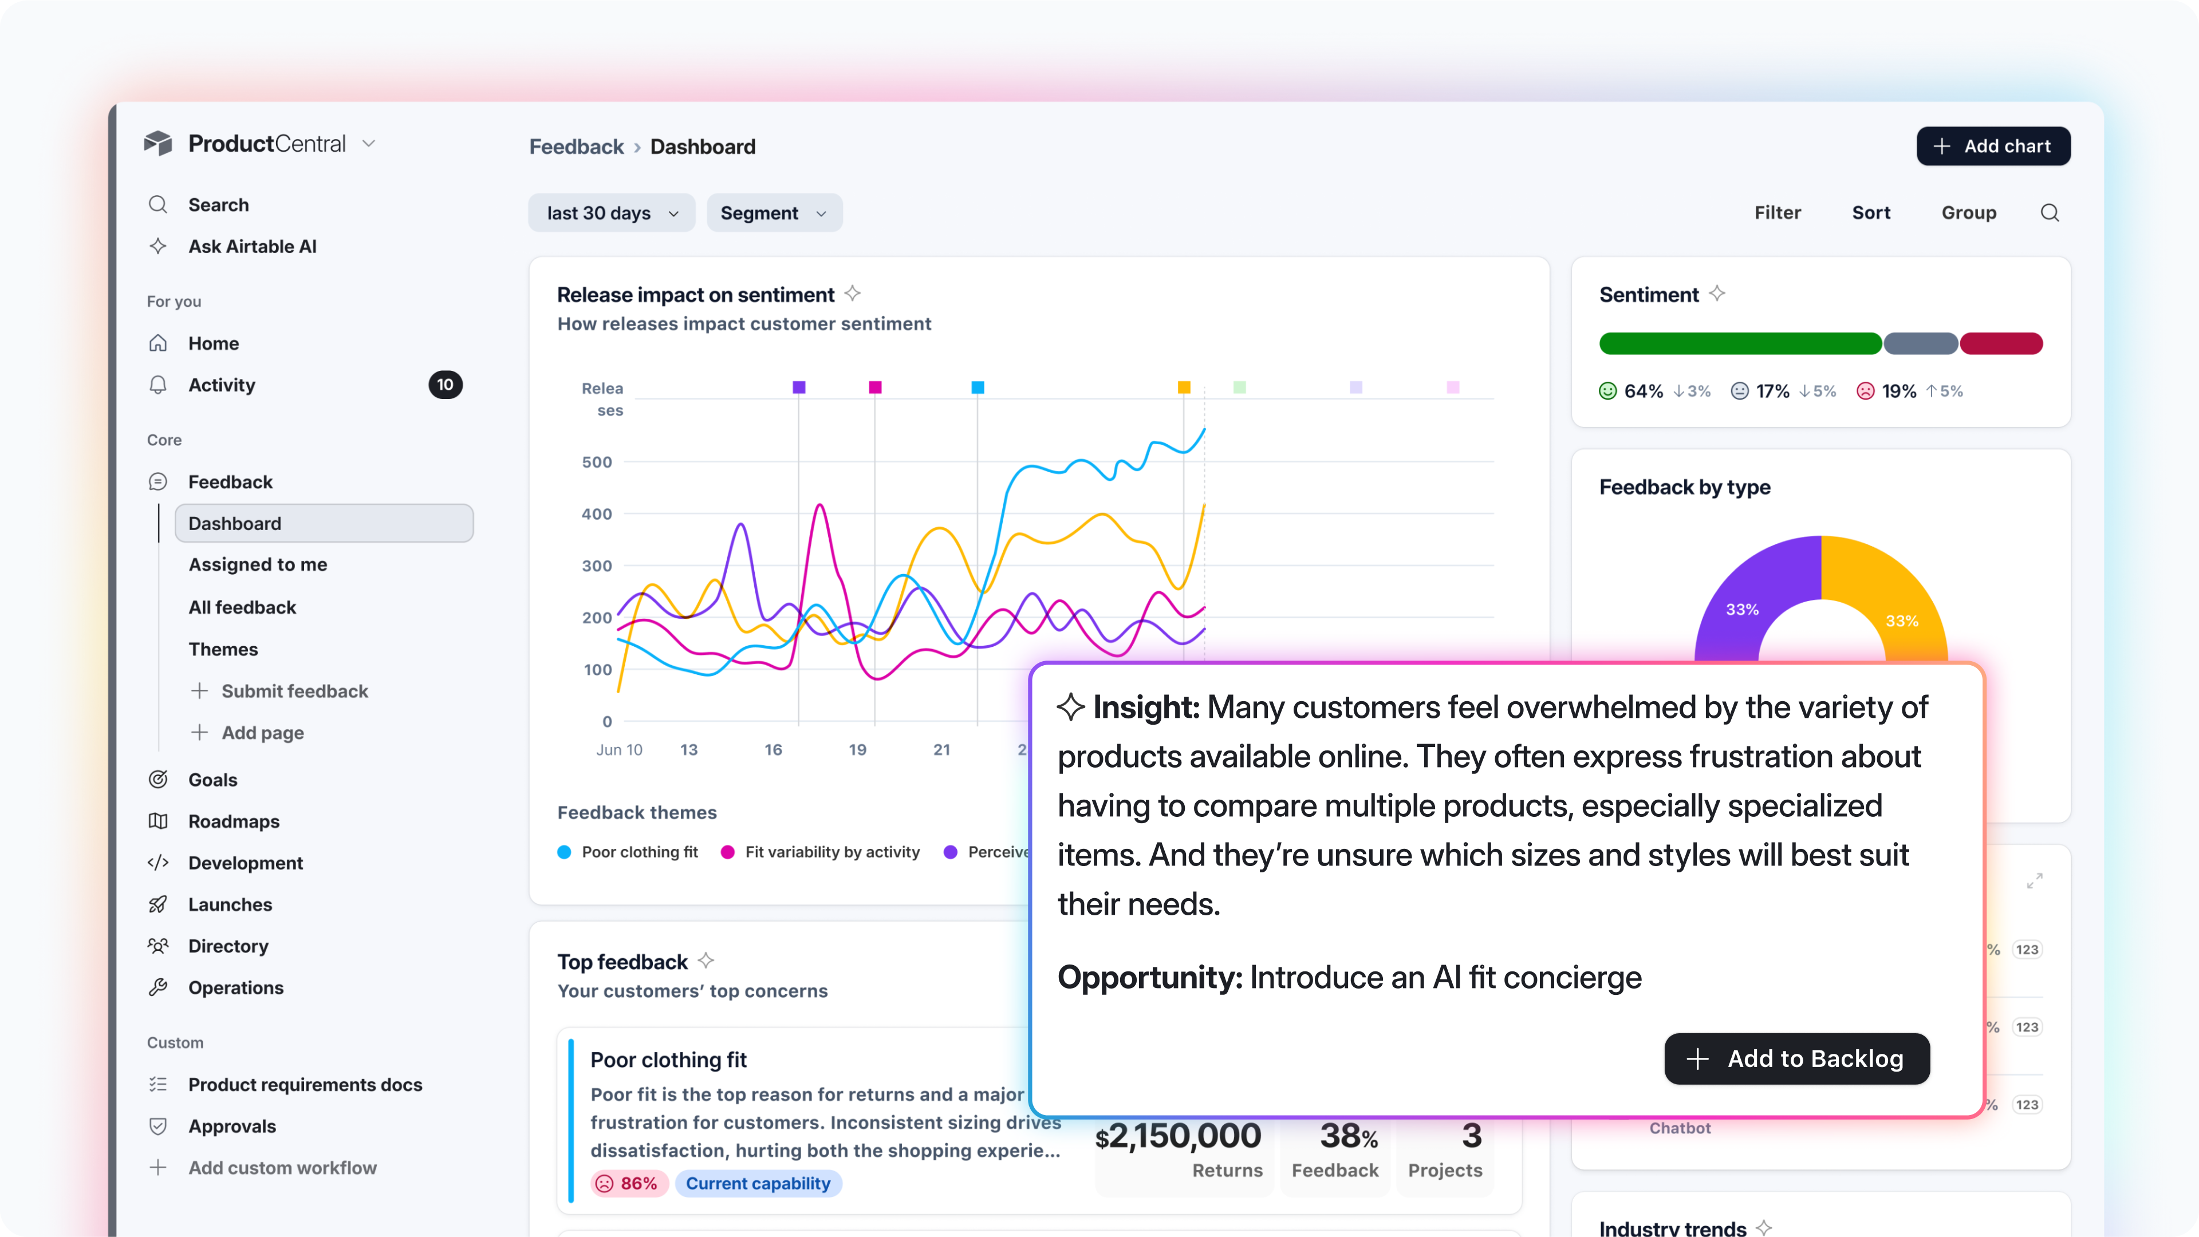This screenshot has width=2199, height=1237.
Task: Click the purple release marker on chart
Action: [x=799, y=388]
